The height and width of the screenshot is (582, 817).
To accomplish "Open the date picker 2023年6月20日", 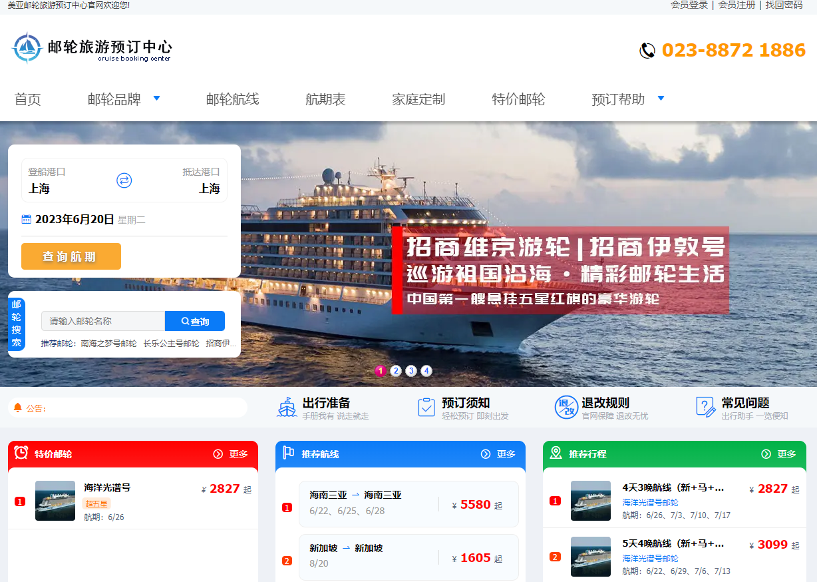I will [x=75, y=220].
